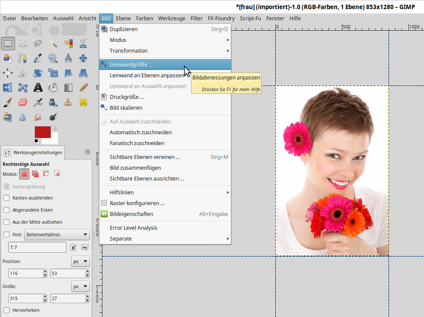Choose the Bucket Fill tool
This screenshot has width=424, height=317.
[x=53, y=88]
